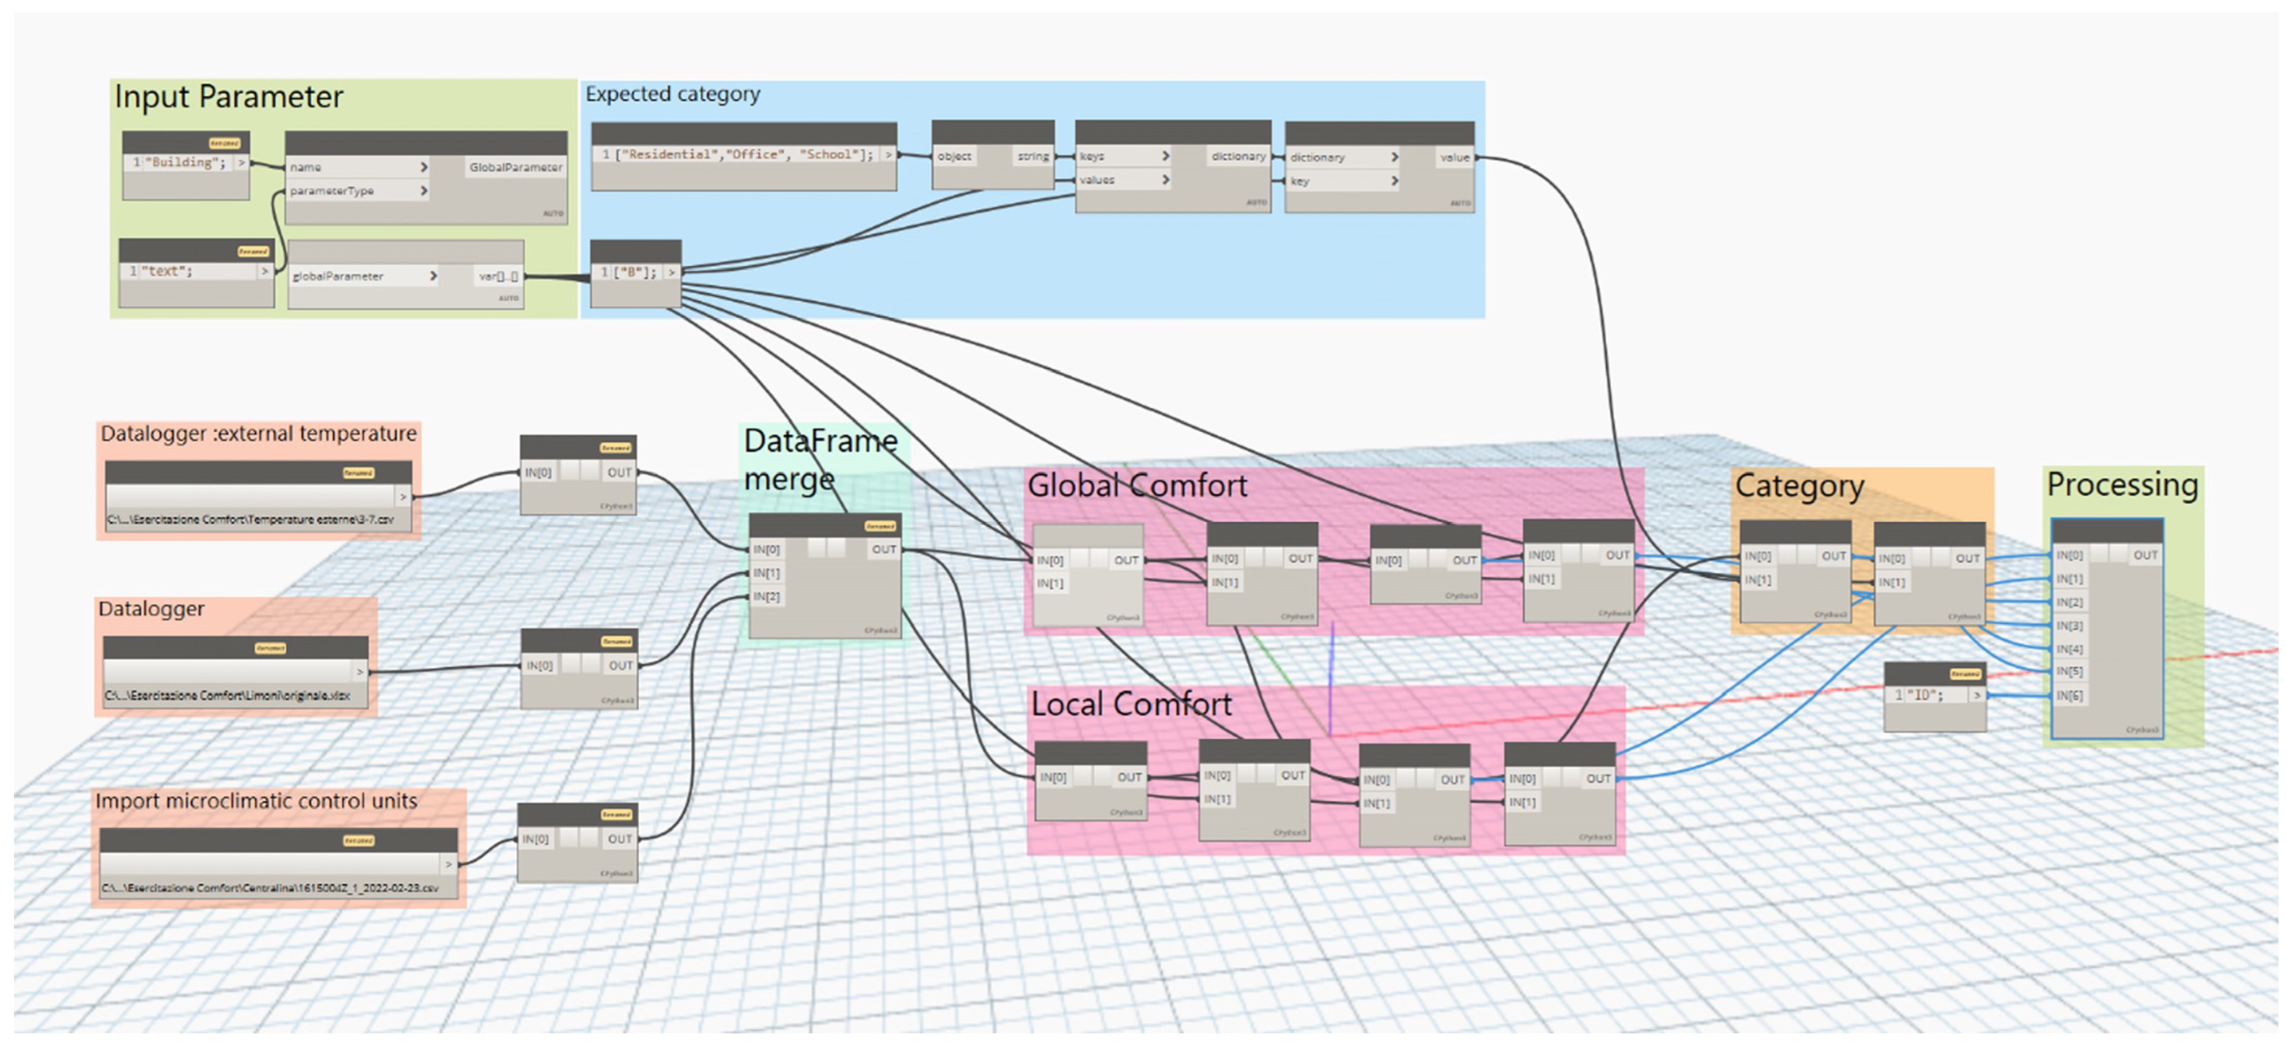
Task: Click the IN[6] port on the Processing node
Action: 2069,696
